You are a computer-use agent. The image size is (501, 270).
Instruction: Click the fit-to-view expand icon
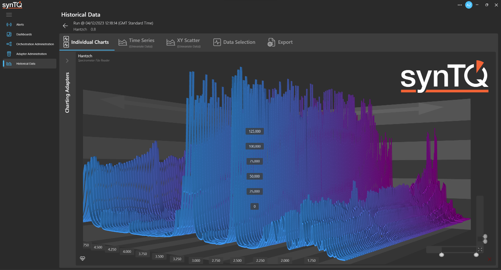480,250
